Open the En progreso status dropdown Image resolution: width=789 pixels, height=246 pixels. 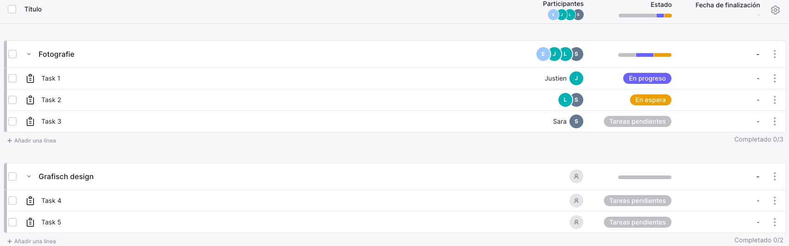pyautogui.click(x=647, y=78)
